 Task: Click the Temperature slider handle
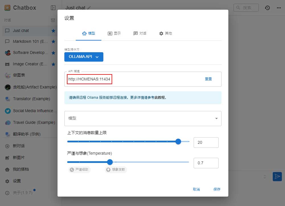(110, 162)
